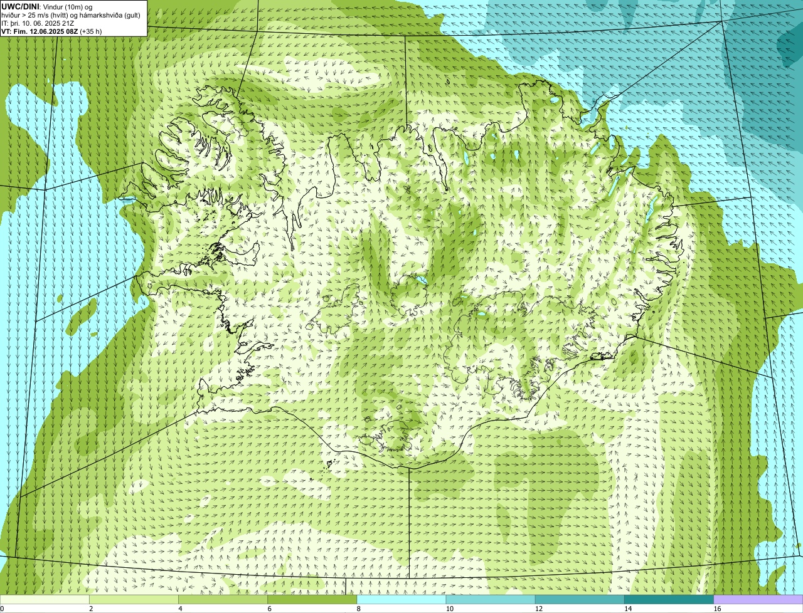
Task: Click the "IT: þri. 10. 06. 2025 21Z" line
Action: tap(38, 23)
